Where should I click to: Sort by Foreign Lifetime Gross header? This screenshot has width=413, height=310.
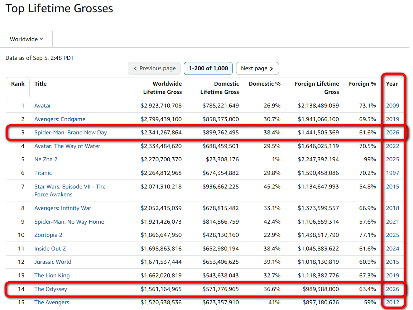click(317, 88)
